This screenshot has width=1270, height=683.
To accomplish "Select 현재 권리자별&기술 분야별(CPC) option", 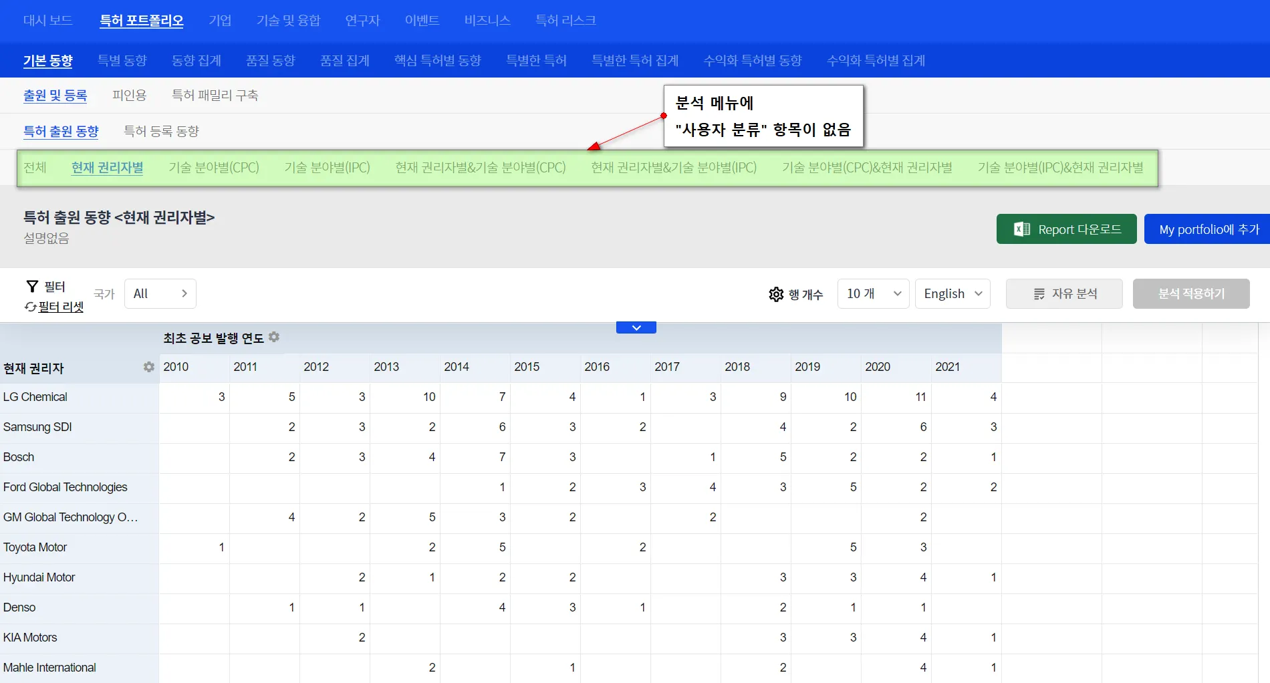I will pos(481,167).
